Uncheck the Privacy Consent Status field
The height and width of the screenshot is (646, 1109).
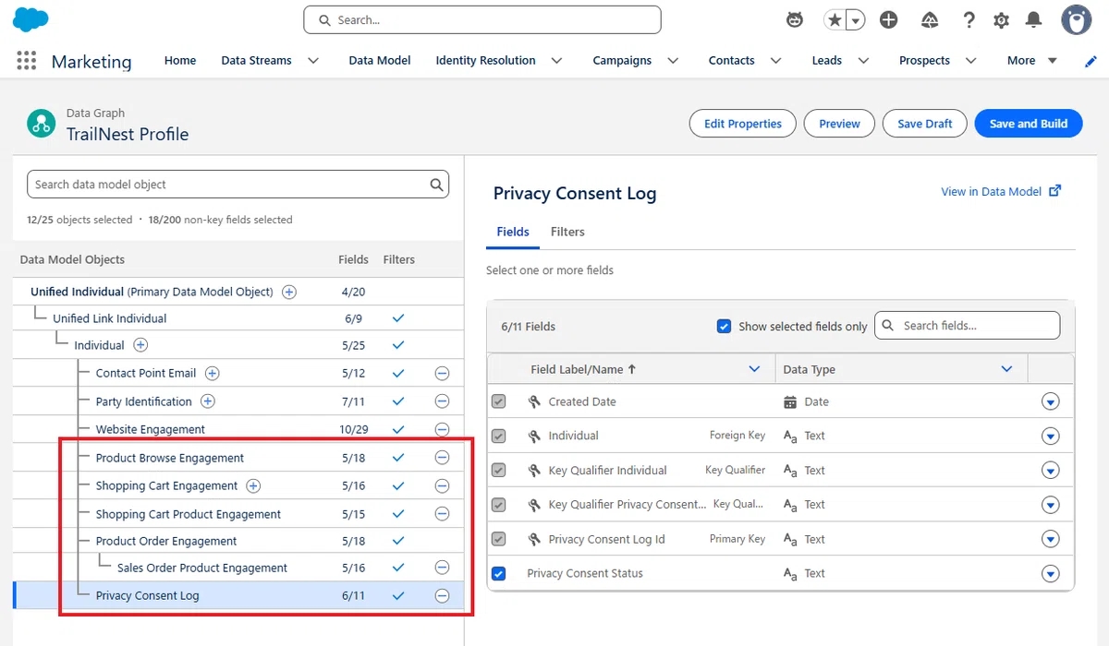click(499, 574)
